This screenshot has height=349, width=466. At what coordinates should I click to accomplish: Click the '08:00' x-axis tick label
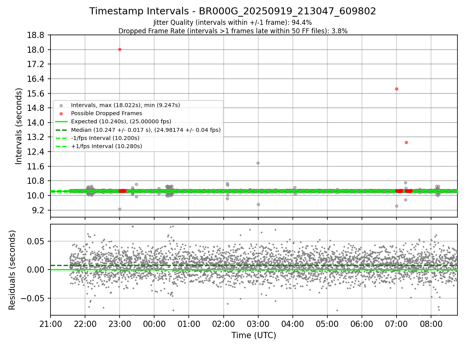tap(431, 324)
